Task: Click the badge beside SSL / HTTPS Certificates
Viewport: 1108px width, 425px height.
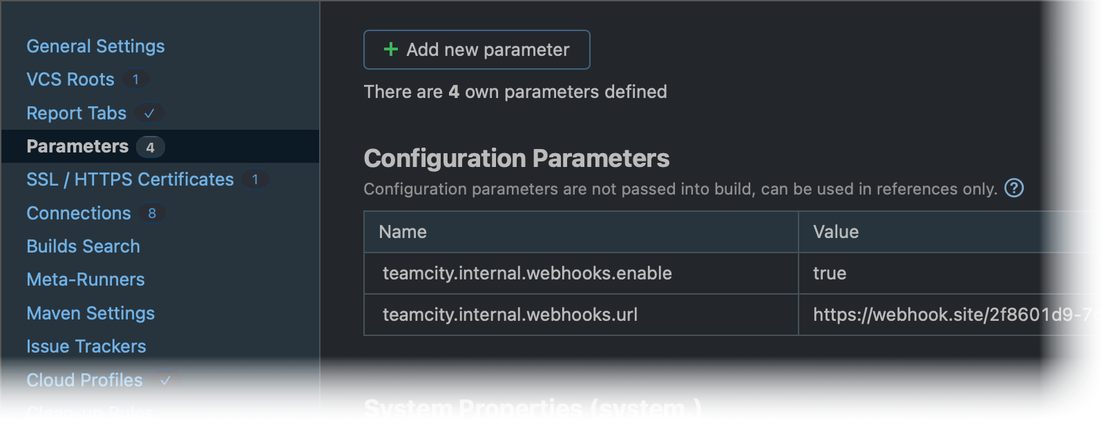Action: (x=255, y=179)
